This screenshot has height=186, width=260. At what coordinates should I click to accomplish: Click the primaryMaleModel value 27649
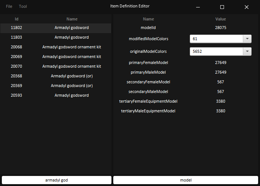221,72
